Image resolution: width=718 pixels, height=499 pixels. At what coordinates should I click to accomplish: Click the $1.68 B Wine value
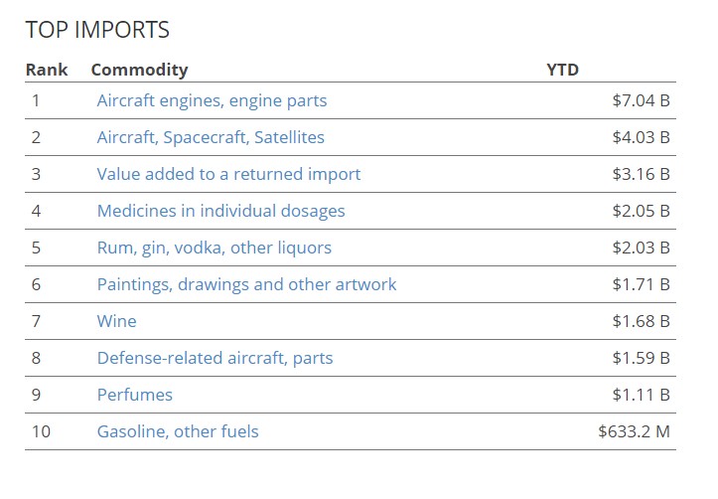[x=642, y=321]
